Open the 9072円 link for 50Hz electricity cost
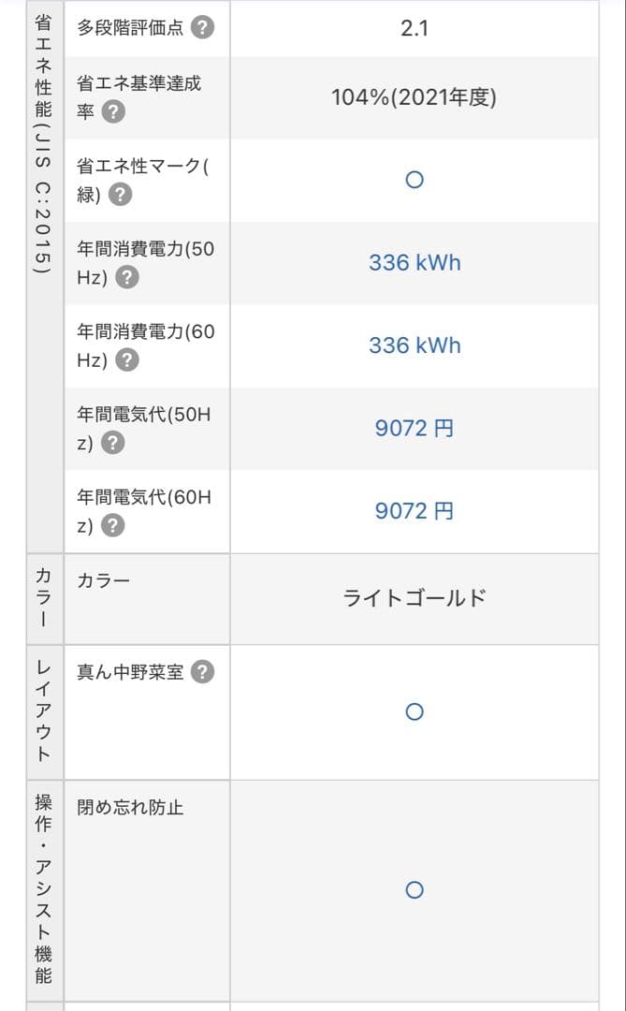 (414, 428)
